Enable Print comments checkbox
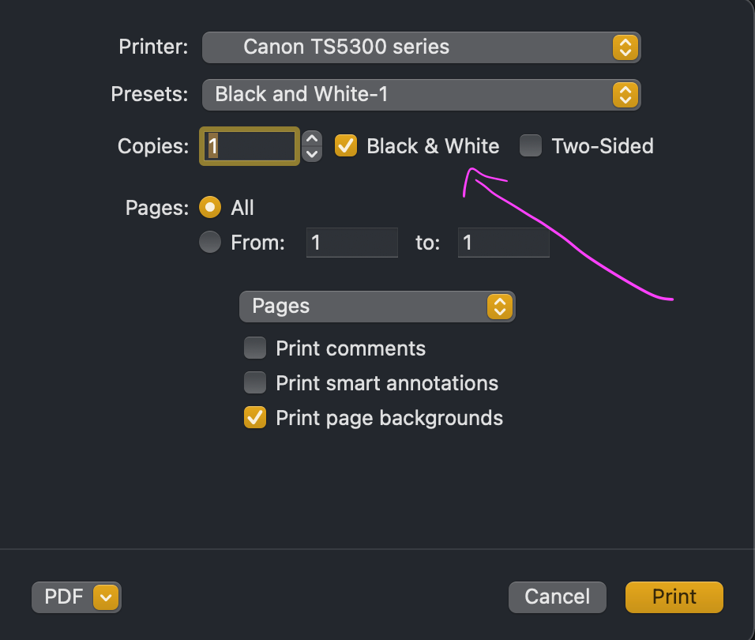 coord(255,348)
